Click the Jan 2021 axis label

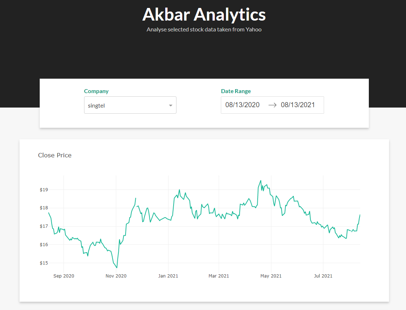tap(168, 276)
